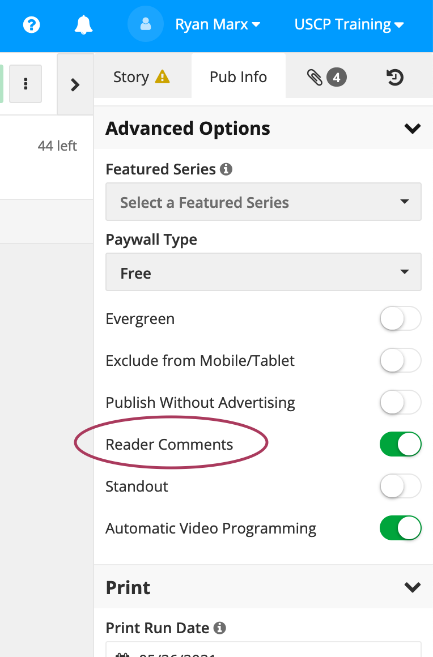Disable Reader Comments
433x657 pixels.
click(x=401, y=444)
